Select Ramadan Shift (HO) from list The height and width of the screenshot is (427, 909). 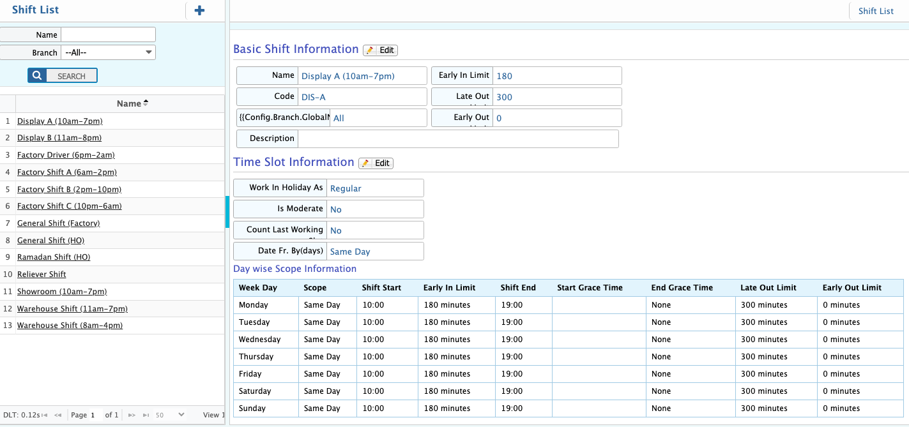pos(54,257)
